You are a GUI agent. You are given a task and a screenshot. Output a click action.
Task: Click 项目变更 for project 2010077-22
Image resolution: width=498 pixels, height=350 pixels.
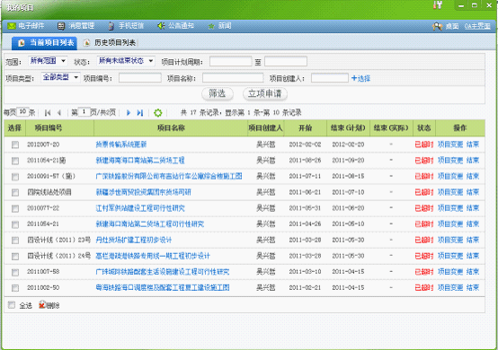(450, 208)
